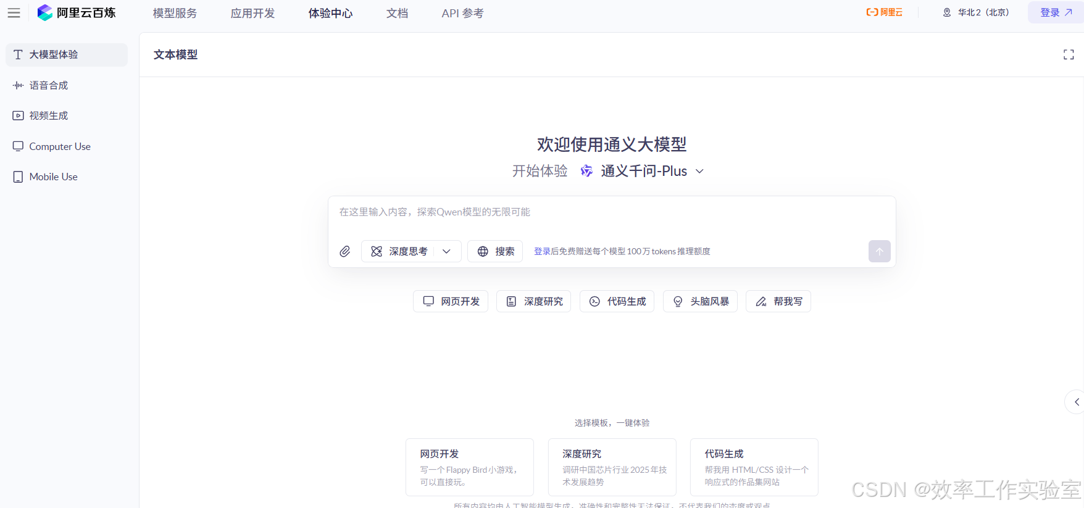Open the 模型服务 menu
The image size is (1084, 508).
[x=175, y=13]
